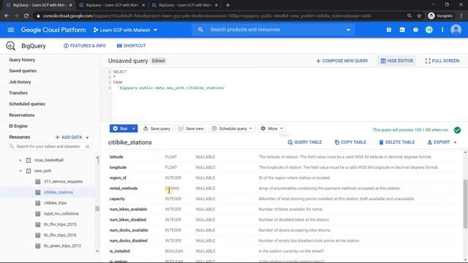Screen dimensions: 468x263
Task: Click table icon next to citibike_trips
Action: [38, 203]
